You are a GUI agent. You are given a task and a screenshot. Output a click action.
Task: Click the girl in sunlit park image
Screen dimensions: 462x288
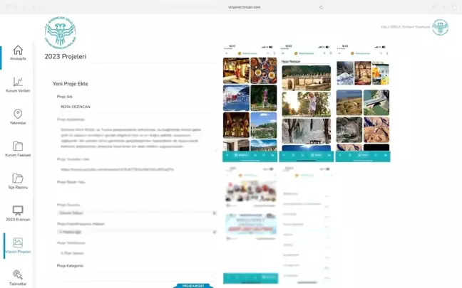tap(307, 105)
